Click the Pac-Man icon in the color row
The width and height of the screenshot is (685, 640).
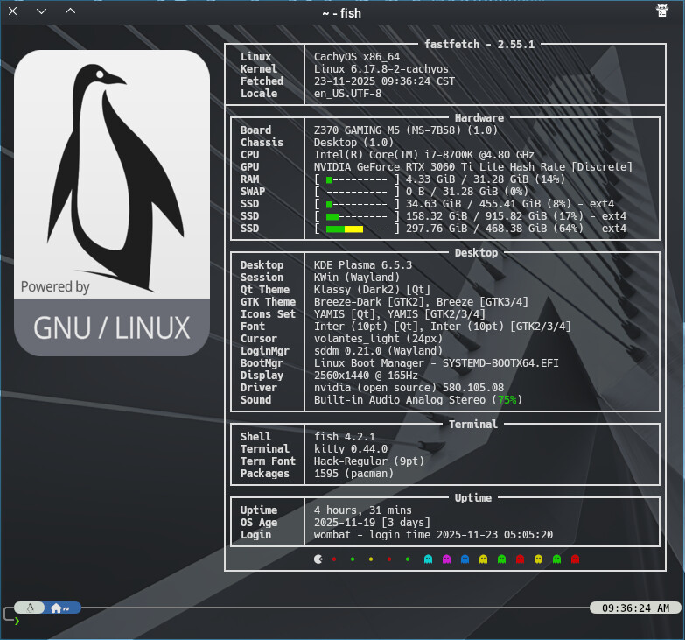pyautogui.click(x=318, y=559)
